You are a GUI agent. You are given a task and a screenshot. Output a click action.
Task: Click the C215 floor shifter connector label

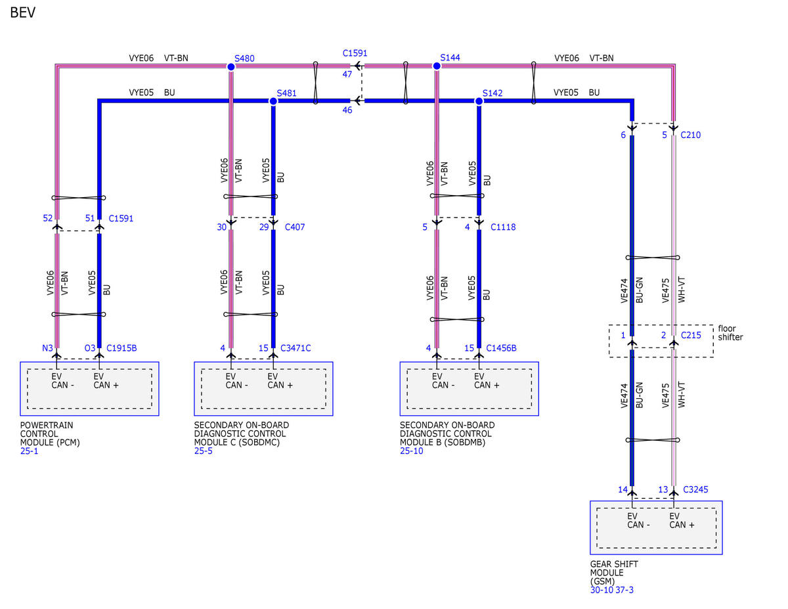[691, 336]
